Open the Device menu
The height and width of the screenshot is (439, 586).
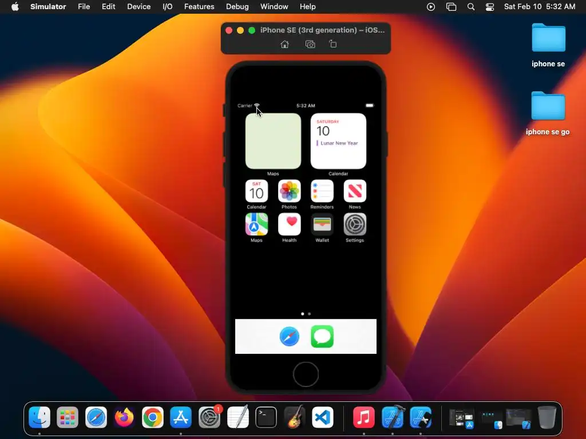[138, 7]
